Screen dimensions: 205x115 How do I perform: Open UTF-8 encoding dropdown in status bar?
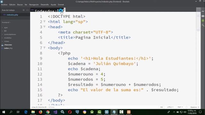tap(170, 107)
